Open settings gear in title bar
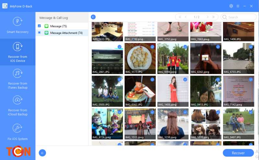Image resolution: width=259 pixels, height=160 pixels. coord(231,6)
